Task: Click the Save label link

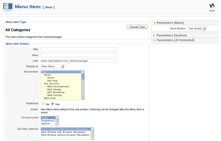Action: (212, 11)
